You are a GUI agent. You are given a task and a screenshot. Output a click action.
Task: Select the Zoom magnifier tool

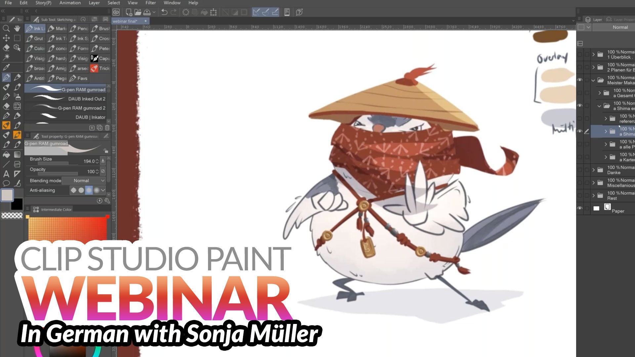[6, 28]
